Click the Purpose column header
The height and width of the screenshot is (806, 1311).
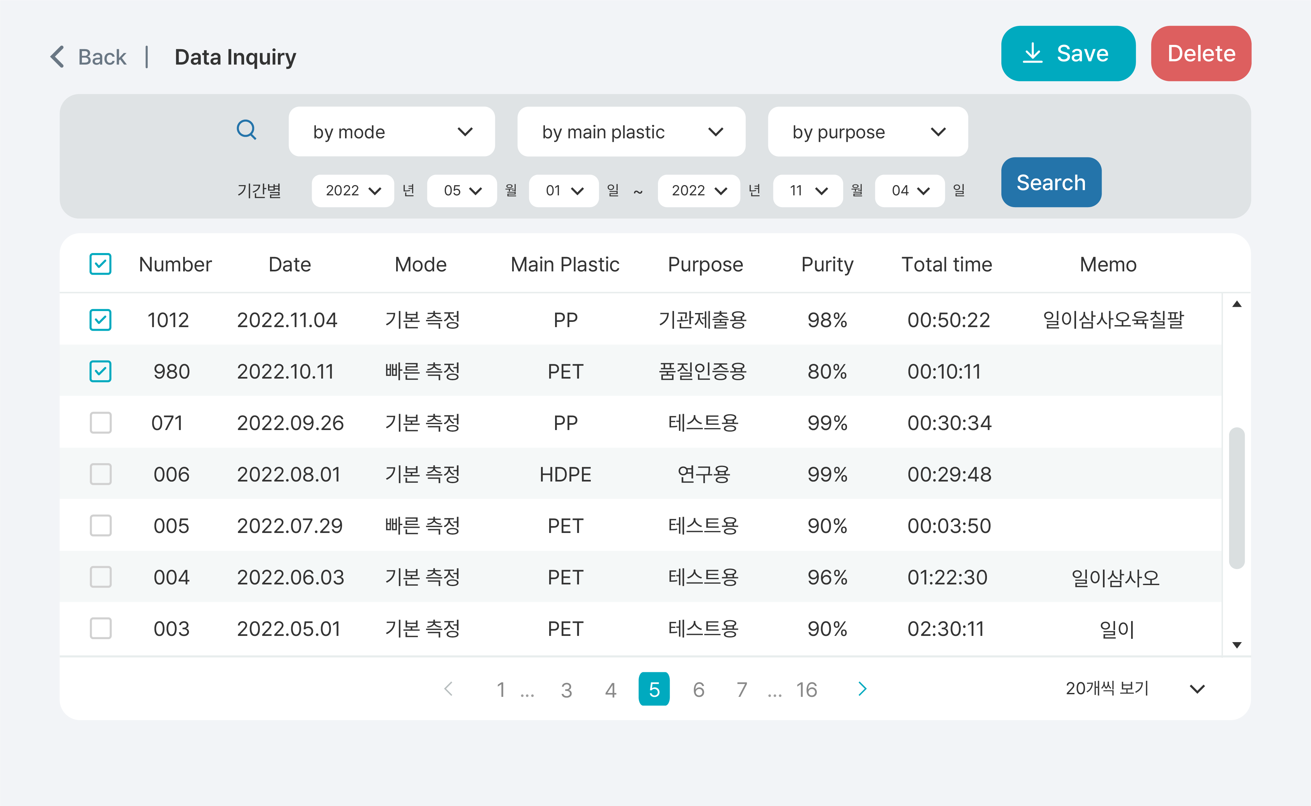pos(705,265)
